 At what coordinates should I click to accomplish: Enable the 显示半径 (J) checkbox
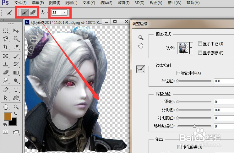point(200,44)
